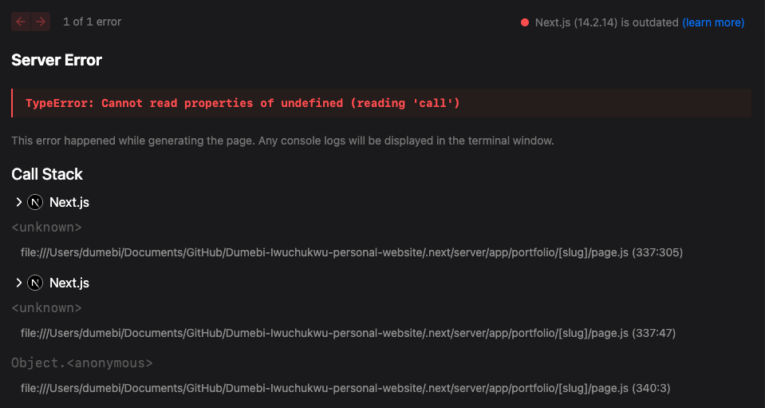Click the Next.js logo in the second call stack group
The image size is (765, 408).
pos(35,283)
